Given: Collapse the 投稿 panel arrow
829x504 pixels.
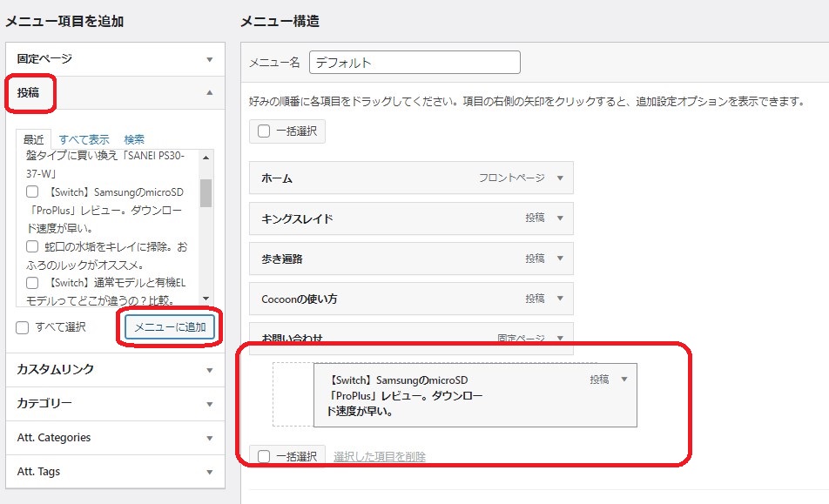Looking at the screenshot, I should click(x=209, y=92).
